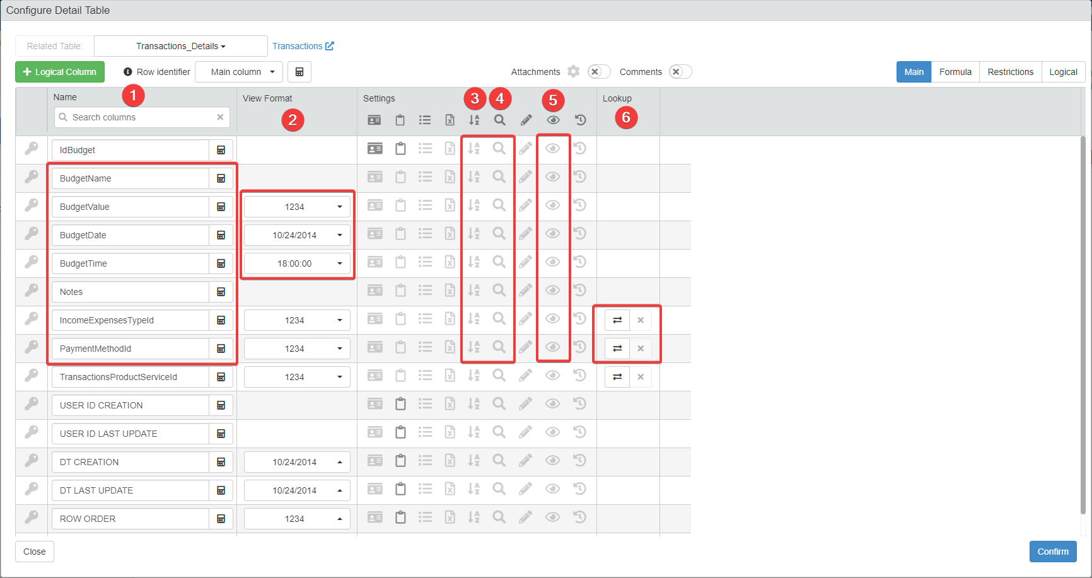
Task: Click the sort icon in the BudgetName row
Action: (x=474, y=177)
